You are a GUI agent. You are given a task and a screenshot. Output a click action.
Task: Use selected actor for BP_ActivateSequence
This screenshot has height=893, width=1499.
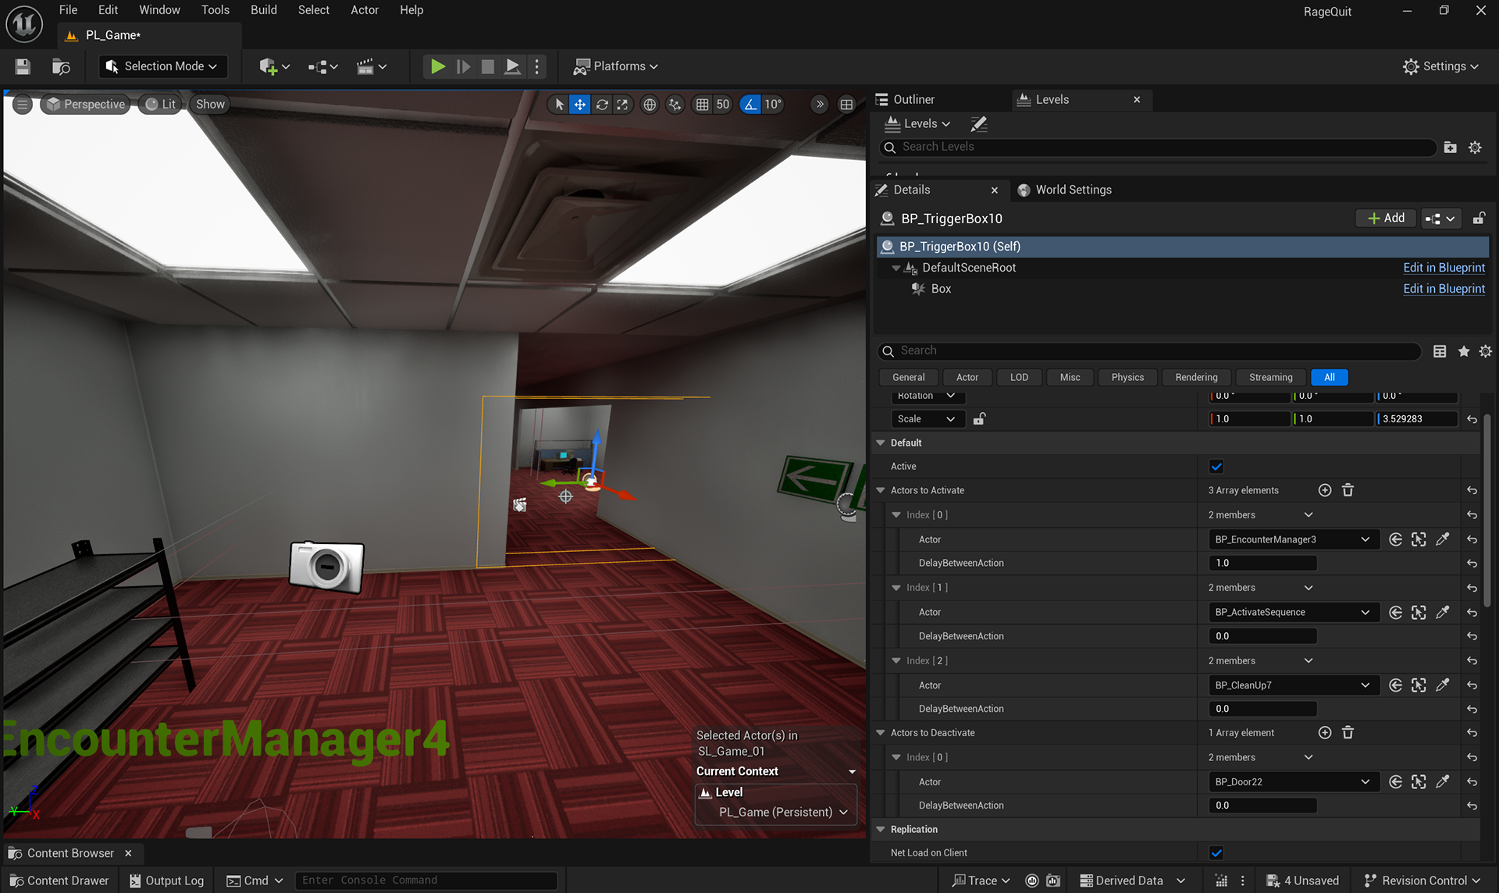pyautogui.click(x=1396, y=613)
